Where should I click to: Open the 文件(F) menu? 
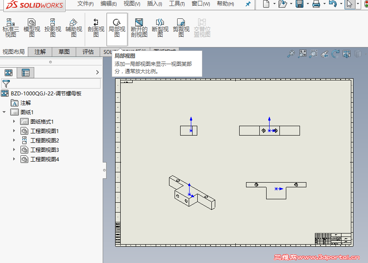86,4
